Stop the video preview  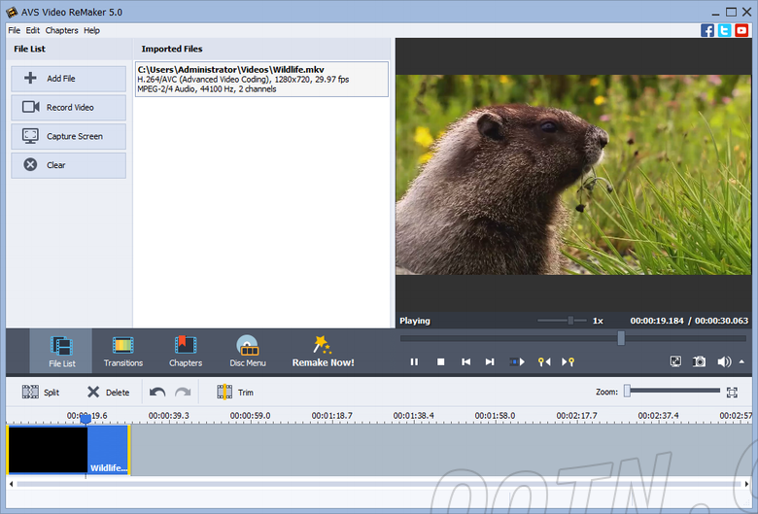tap(440, 361)
